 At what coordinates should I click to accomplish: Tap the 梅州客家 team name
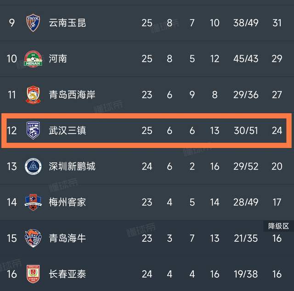pos(68,202)
